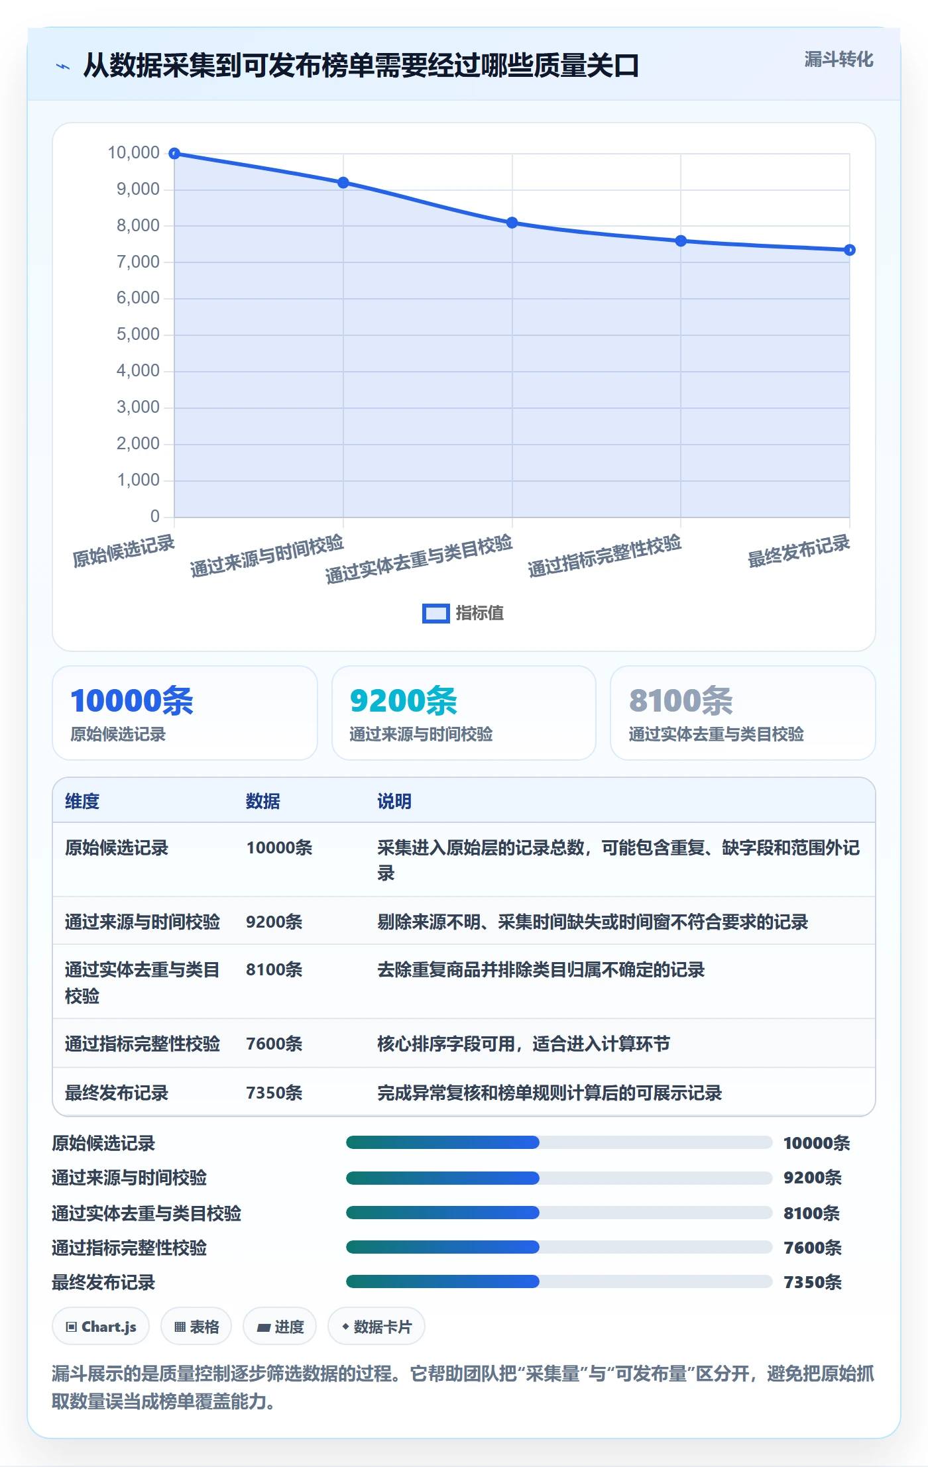The width and height of the screenshot is (928, 1467).
Task: Click the 数据卡片 tag chip
Action: point(377,1327)
